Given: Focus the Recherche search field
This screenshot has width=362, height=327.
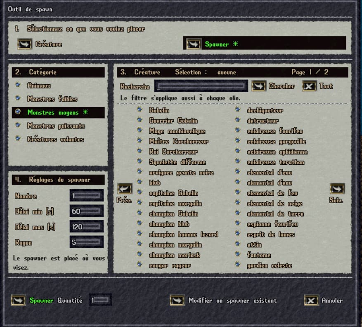Looking at the screenshot, I should click(201, 86).
